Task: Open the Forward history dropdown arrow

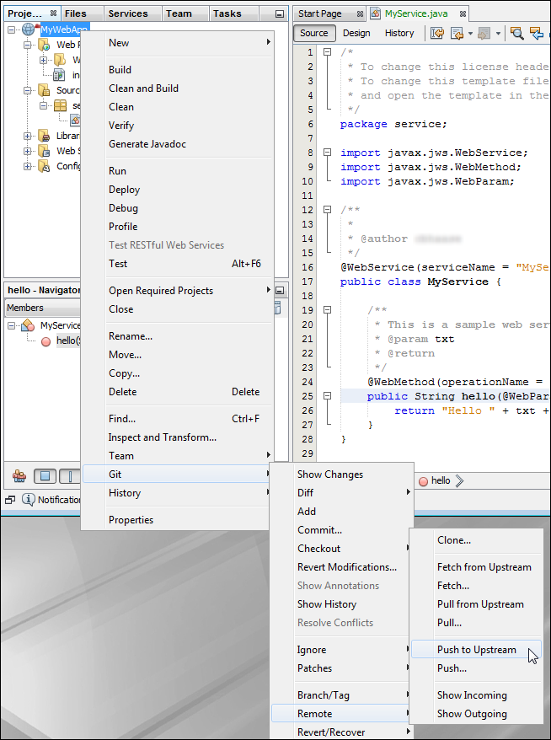Action: pyautogui.click(x=498, y=34)
